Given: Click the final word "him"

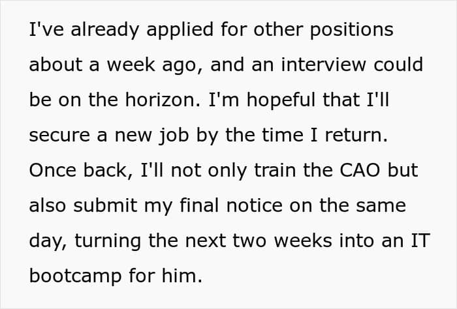Looking at the screenshot, I should point(181,276).
